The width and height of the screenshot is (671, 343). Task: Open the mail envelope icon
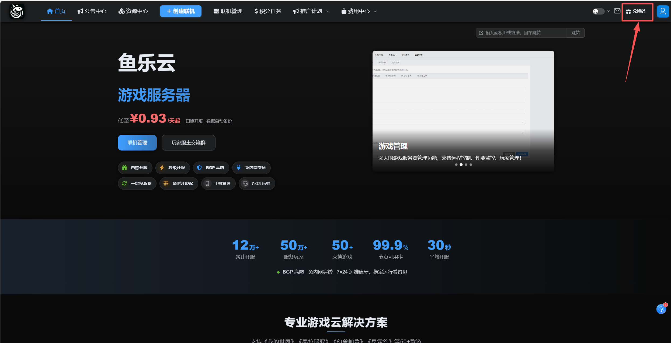coord(617,11)
